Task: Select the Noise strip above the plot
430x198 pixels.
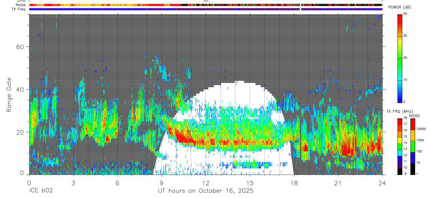Action: [x=206, y=5]
